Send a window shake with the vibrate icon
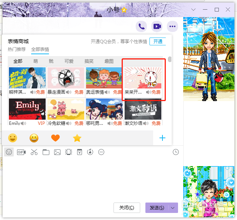The width and height of the screenshot is (237, 220). click(x=69, y=152)
